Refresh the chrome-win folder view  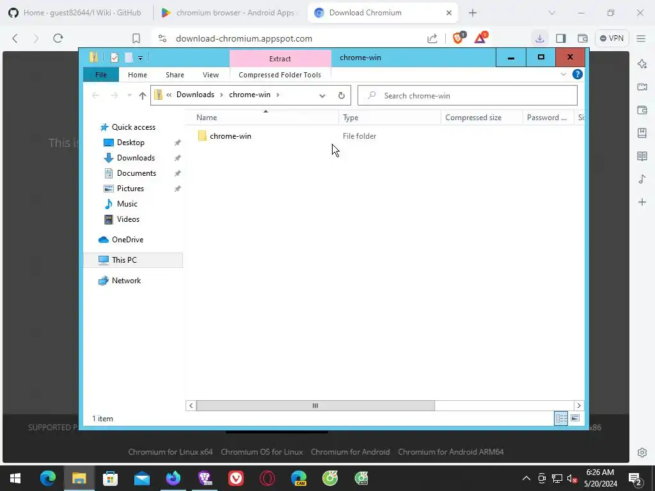342,96
